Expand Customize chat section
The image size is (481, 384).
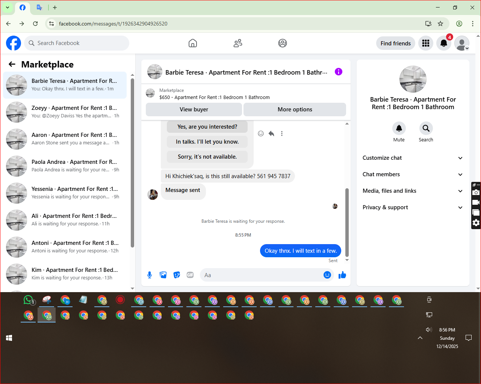(x=413, y=158)
